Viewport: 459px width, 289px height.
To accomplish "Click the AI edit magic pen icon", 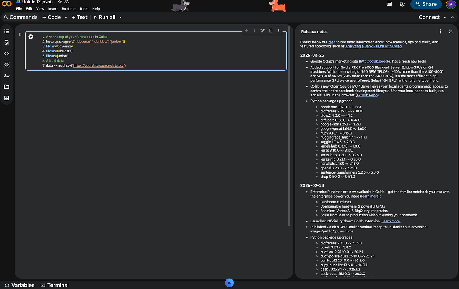I will (262, 31).
